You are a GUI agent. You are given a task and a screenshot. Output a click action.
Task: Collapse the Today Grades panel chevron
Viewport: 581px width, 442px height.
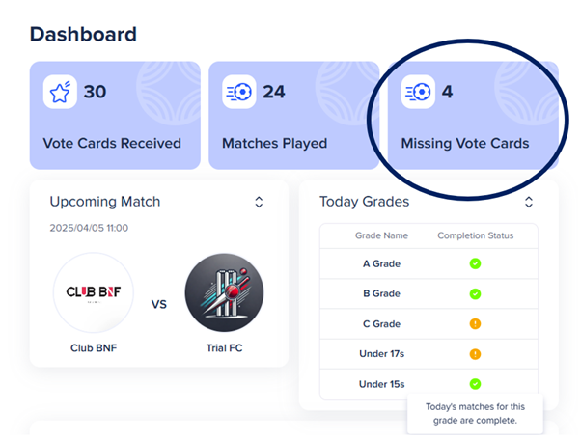tap(529, 202)
